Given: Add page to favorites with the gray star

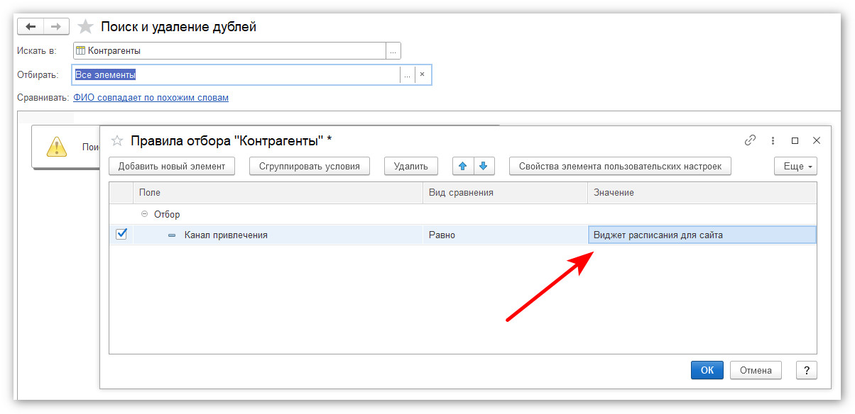Looking at the screenshot, I should [x=85, y=27].
